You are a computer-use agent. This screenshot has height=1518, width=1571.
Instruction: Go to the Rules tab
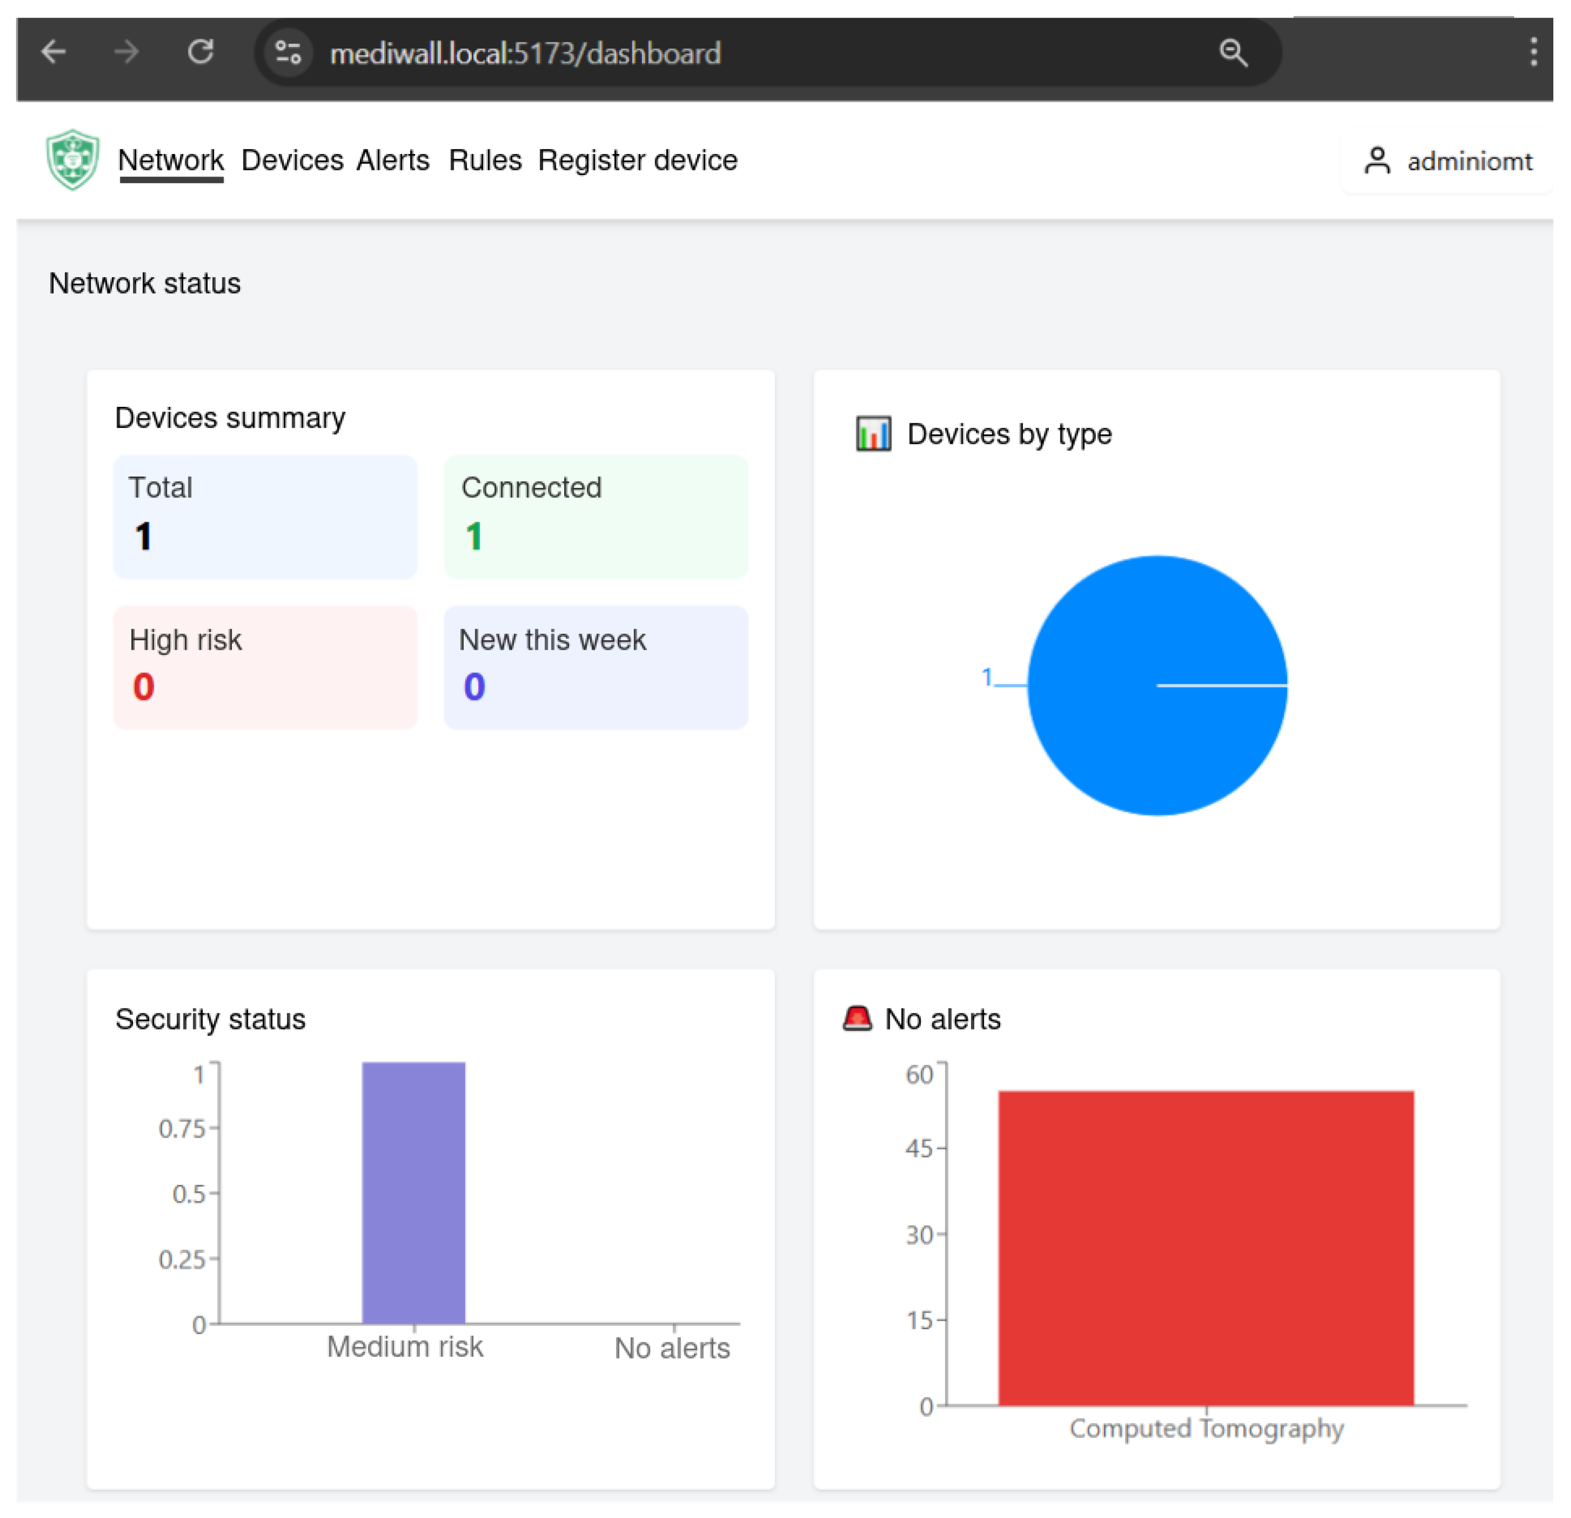click(x=485, y=160)
